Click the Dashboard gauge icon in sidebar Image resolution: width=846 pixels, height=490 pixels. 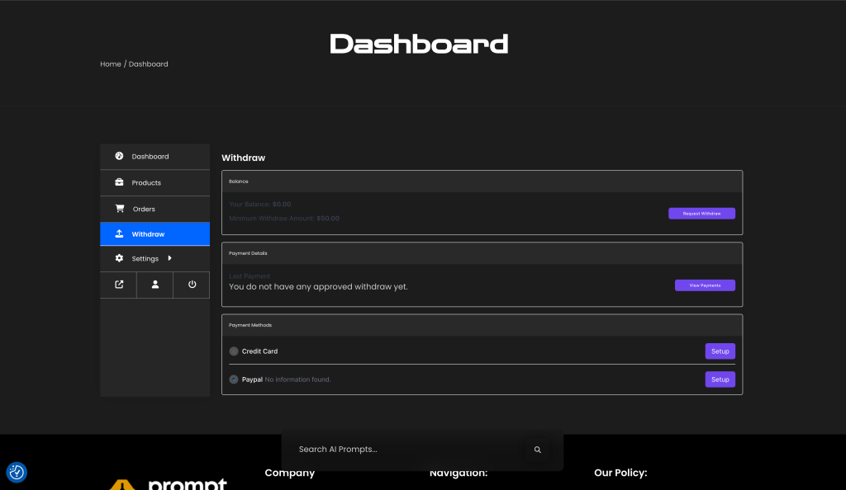click(119, 156)
